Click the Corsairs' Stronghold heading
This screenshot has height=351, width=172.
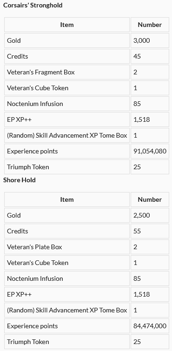[x=33, y=6]
